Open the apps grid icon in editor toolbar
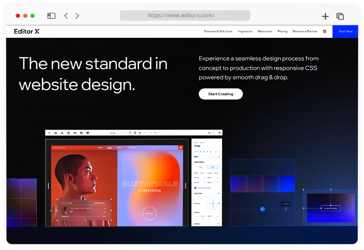Viewport: 364px width, 250px height. 81,133
